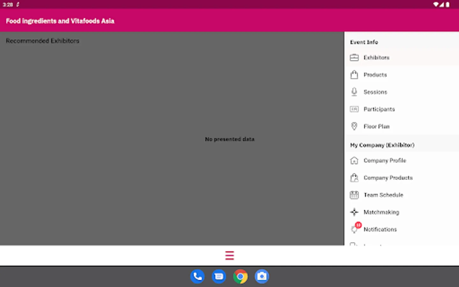Screen dimensions: 459x287
Task: Open Notifications menu entry
Action: click(x=402, y=229)
